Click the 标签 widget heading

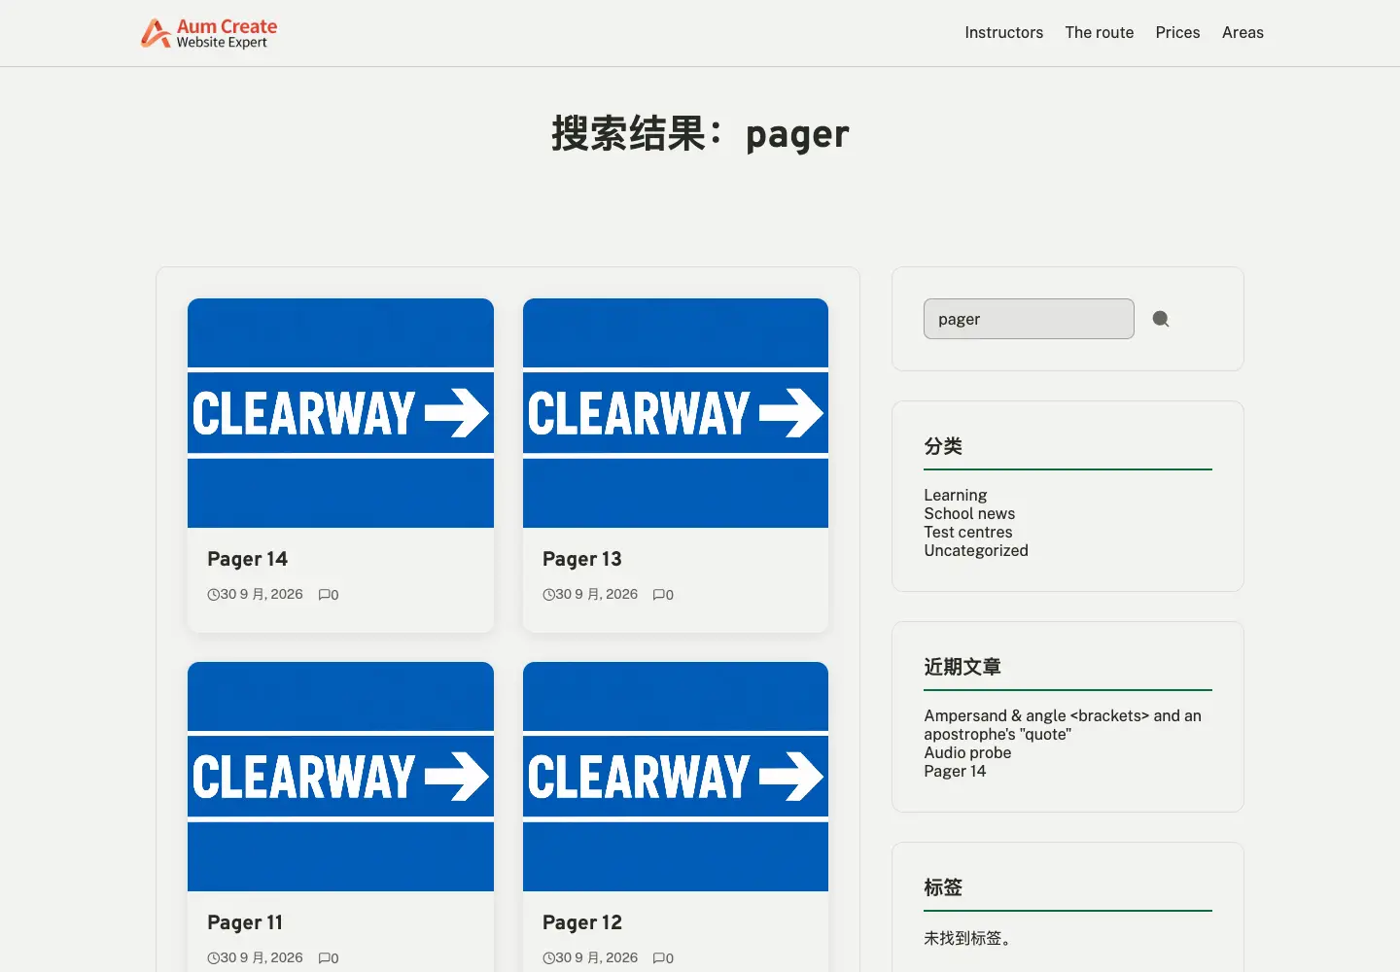tap(943, 887)
